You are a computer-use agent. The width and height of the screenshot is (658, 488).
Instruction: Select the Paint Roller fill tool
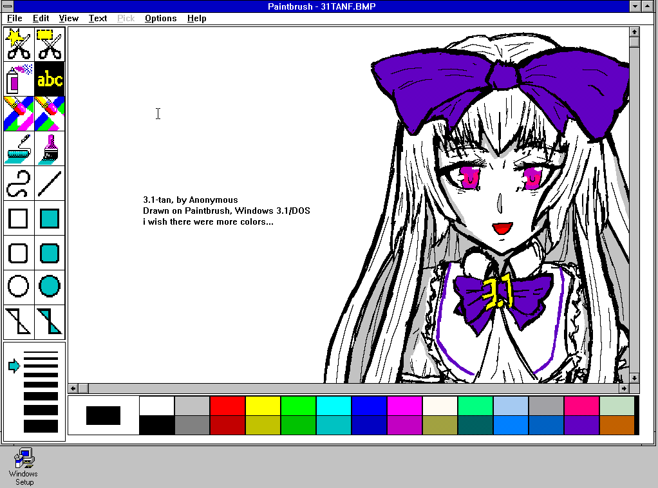[x=19, y=149]
